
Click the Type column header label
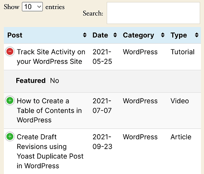coord(179,36)
